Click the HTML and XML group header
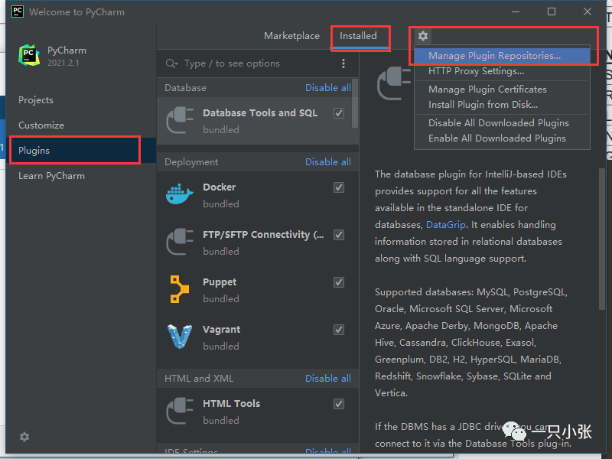Image resolution: width=612 pixels, height=459 pixels. tap(199, 379)
